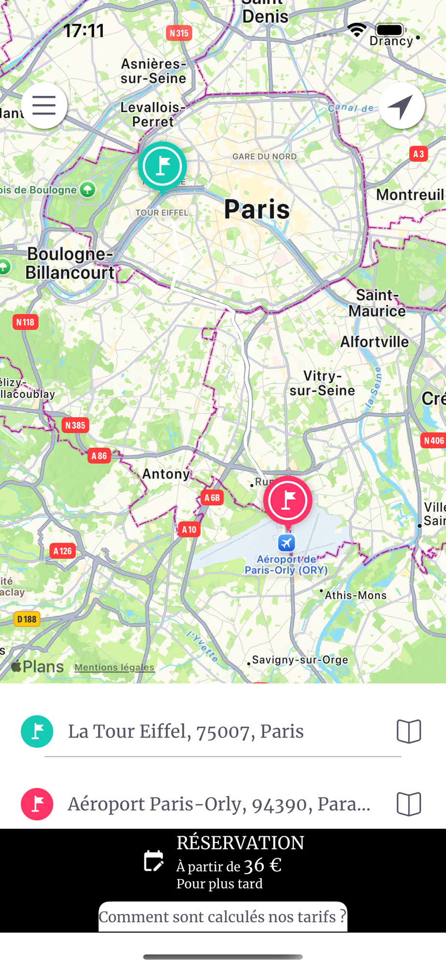
Task: Open Mentions légales link
Action: (115, 667)
